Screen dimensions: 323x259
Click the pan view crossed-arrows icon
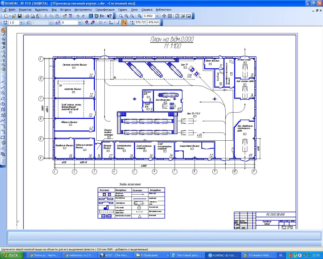click(164, 16)
